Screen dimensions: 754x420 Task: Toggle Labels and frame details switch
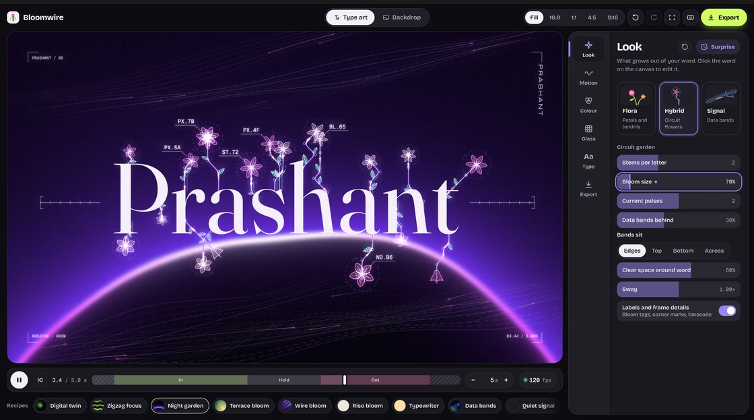[727, 310]
